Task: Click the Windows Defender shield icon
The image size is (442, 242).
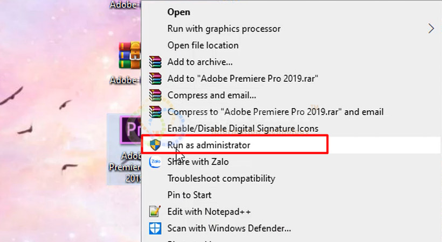Action: point(155,228)
